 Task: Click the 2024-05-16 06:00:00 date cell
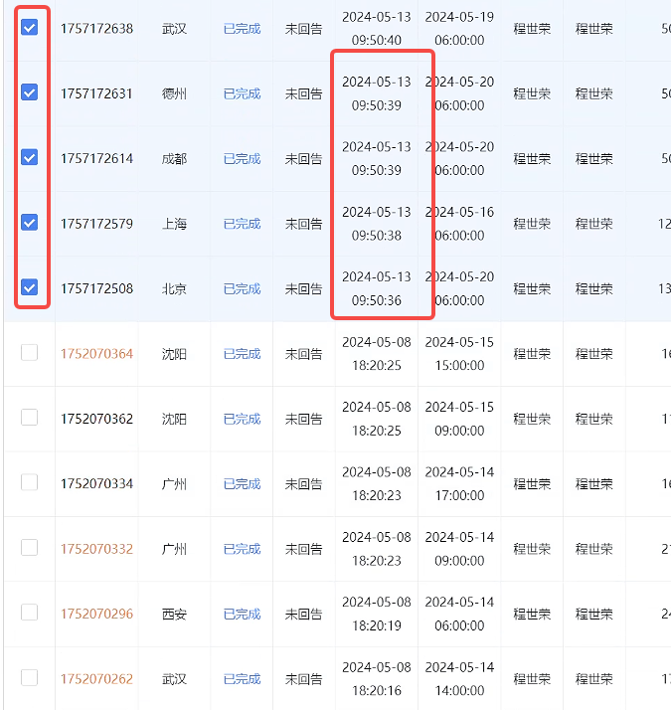(459, 224)
